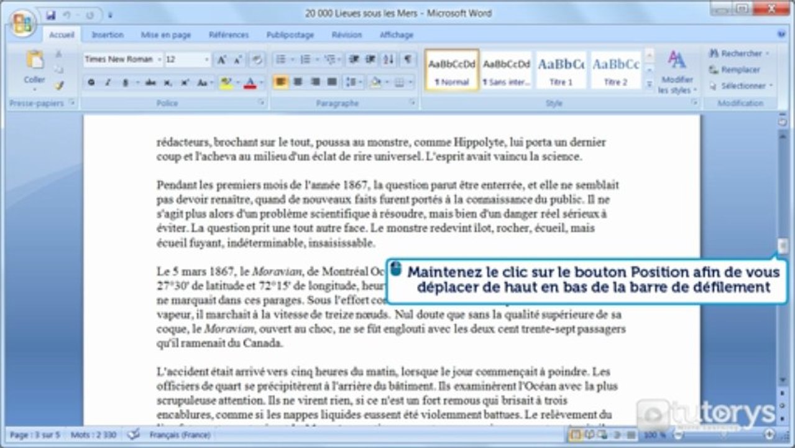
Task: Justify the paragraph text
Action: tap(332, 82)
